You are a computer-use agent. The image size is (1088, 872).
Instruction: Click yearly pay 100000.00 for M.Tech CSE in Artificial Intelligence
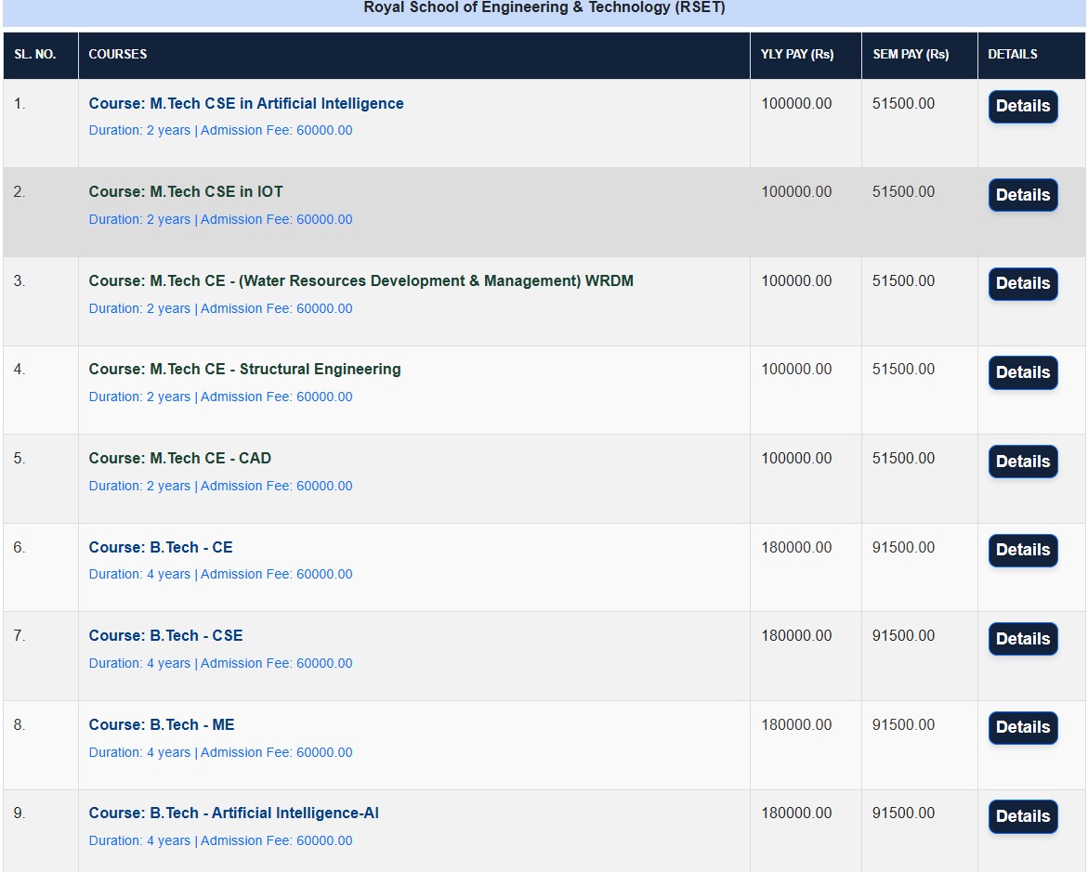pyautogui.click(x=796, y=103)
